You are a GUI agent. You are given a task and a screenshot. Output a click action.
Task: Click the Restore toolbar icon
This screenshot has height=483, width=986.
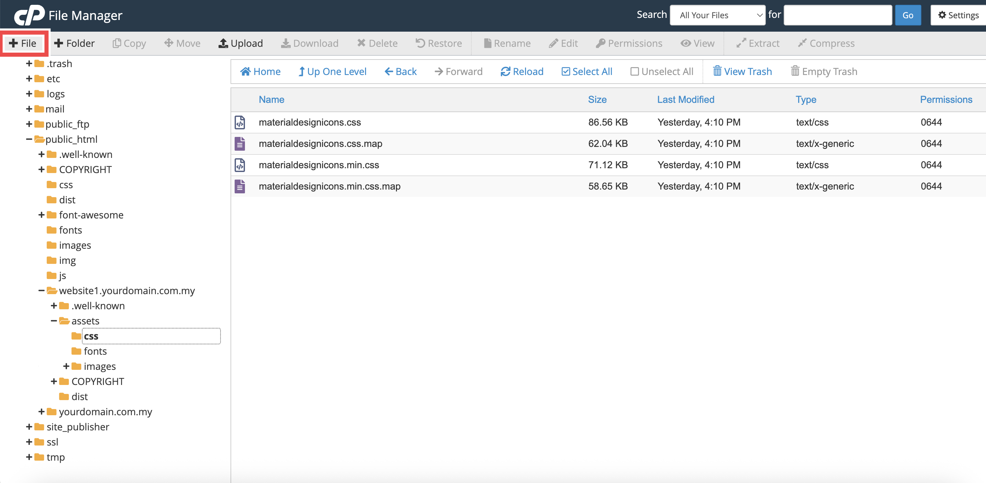click(x=420, y=43)
